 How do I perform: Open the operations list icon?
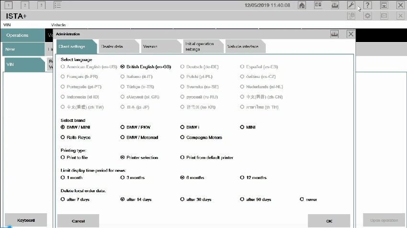[57, 5]
